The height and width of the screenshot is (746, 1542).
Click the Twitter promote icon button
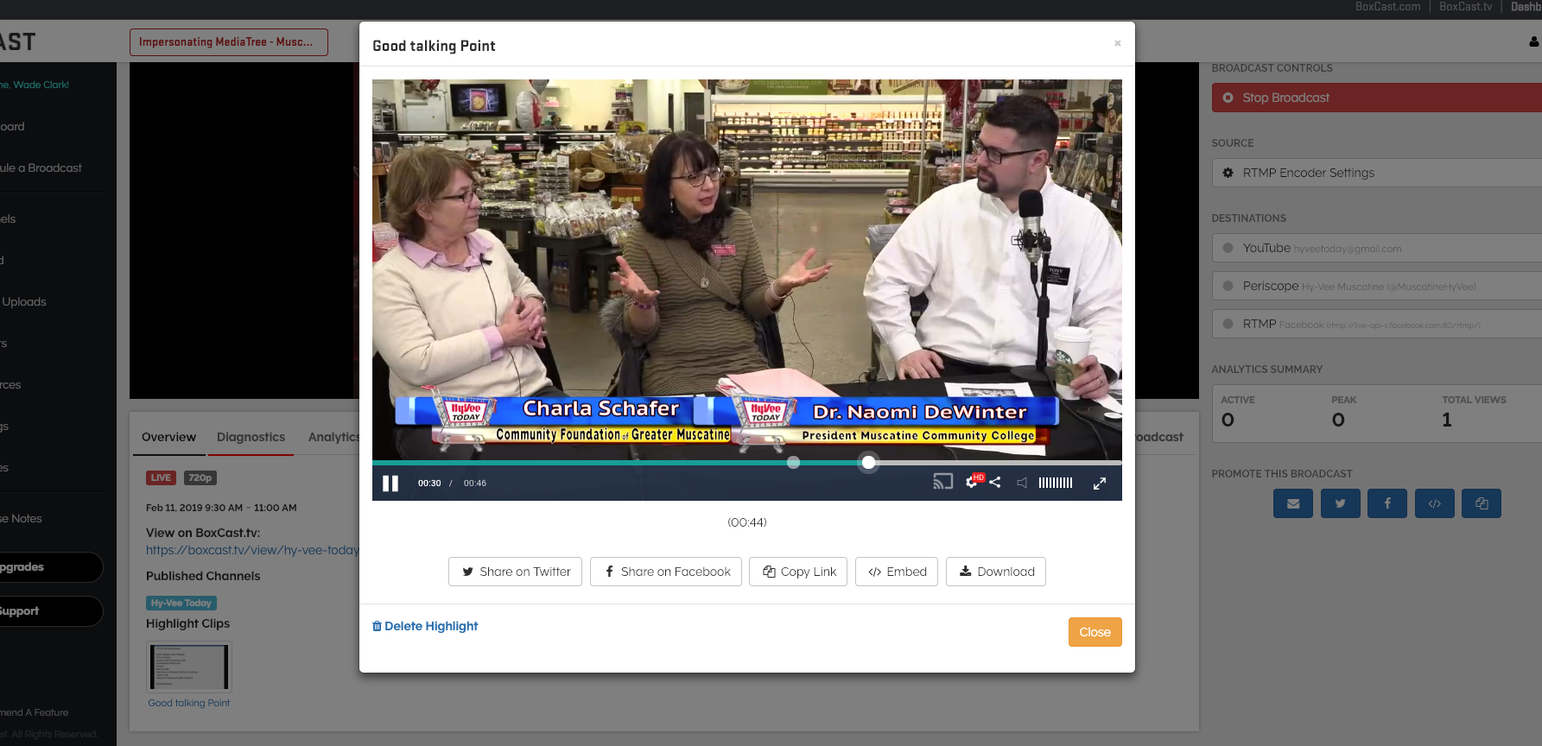click(x=1340, y=503)
